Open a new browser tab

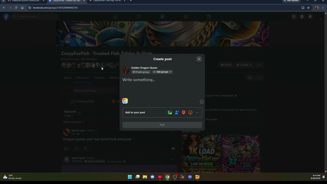pos(131,1)
